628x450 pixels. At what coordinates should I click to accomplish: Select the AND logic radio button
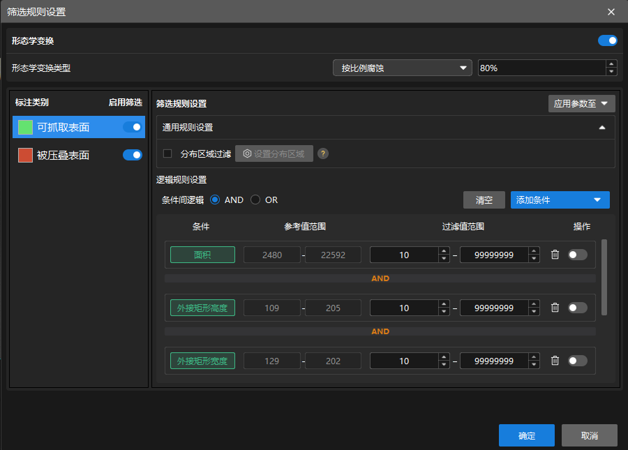coord(215,200)
